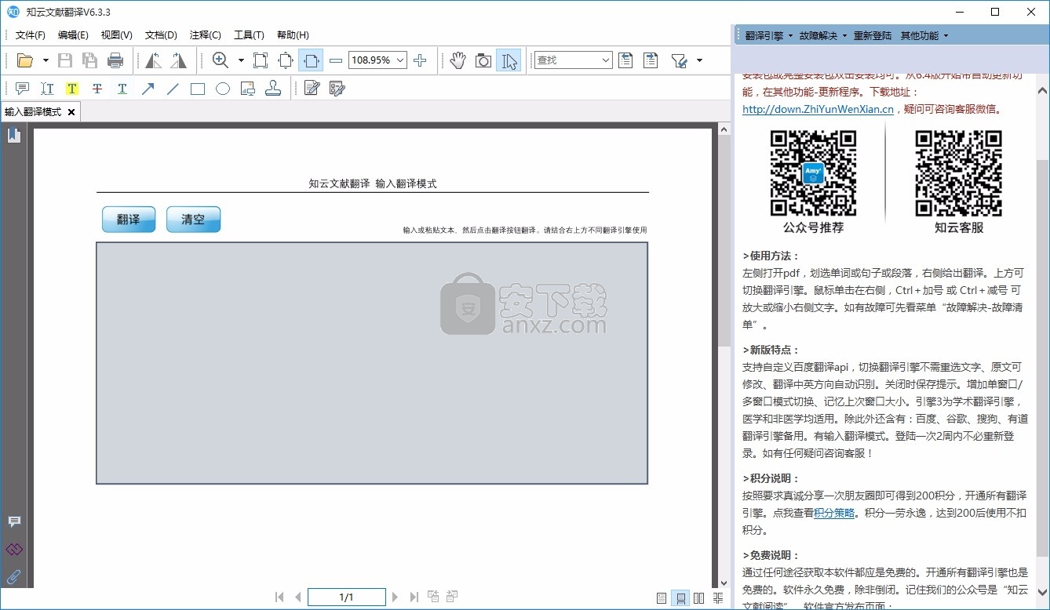Open the bookmarks panel sidebar icon
This screenshot has width=1050, height=610.
[13, 136]
